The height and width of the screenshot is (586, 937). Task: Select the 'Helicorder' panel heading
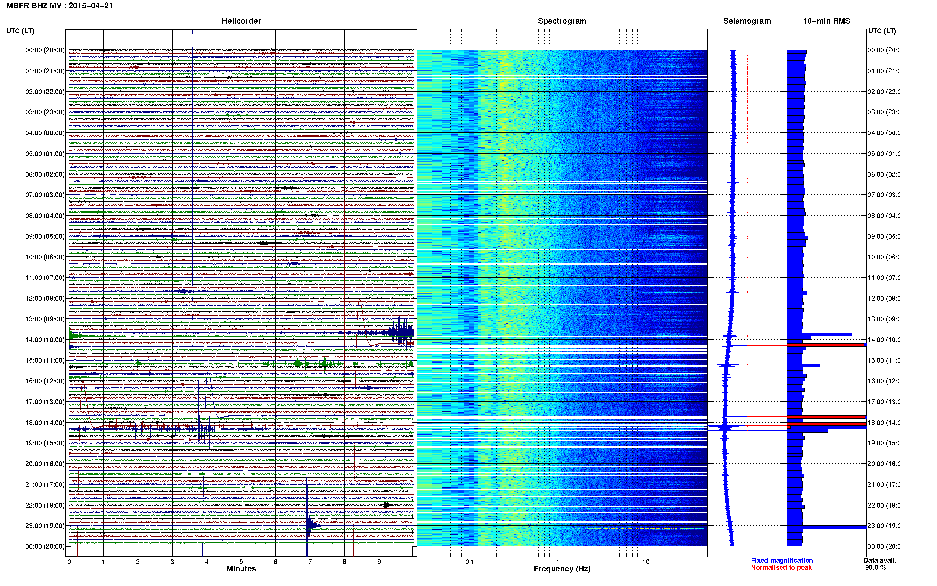pyautogui.click(x=241, y=21)
